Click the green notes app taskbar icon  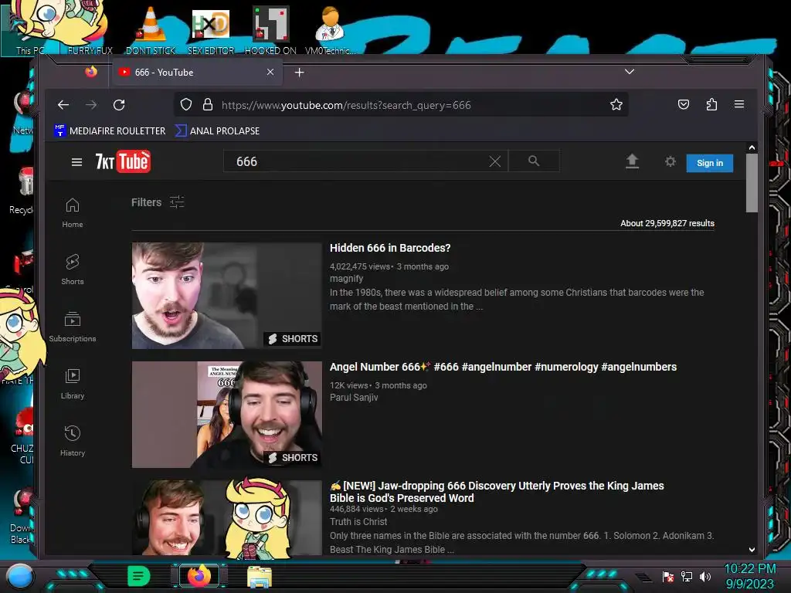[139, 576]
